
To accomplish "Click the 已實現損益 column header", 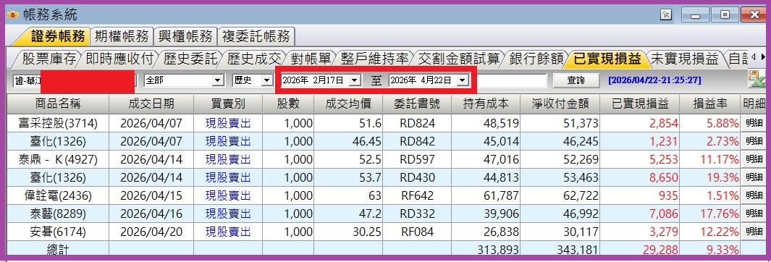I will click(x=640, y=103).
